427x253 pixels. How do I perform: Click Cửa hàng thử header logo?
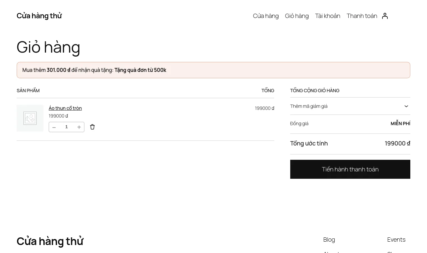click(x=39, y=16)
